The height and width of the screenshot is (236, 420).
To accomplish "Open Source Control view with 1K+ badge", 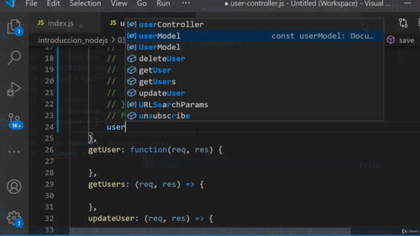I will 14,121.
